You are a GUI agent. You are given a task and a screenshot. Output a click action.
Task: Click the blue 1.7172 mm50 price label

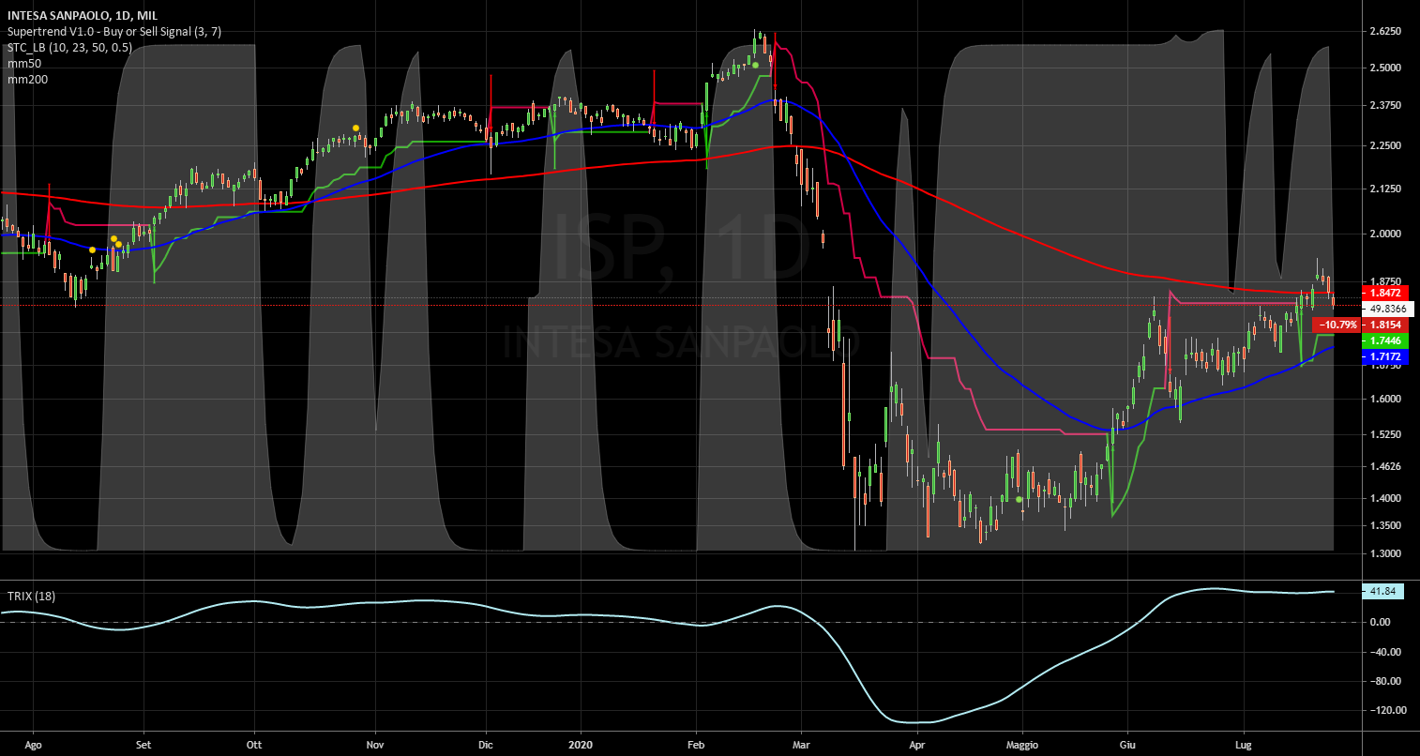(1383, 357)
